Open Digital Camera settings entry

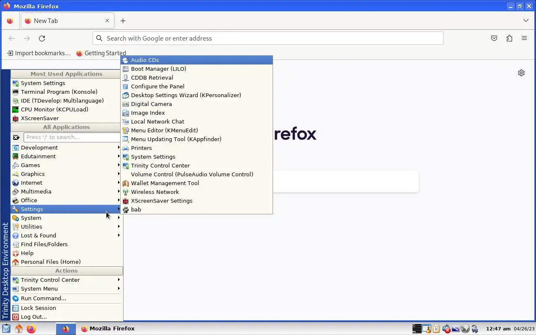(197, 104)
